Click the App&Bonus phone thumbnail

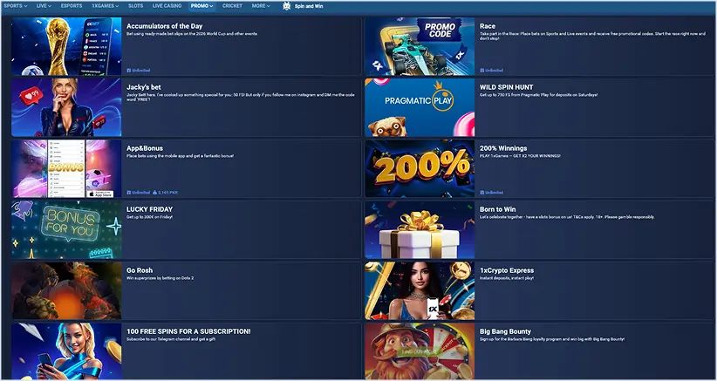pos(66,168)
